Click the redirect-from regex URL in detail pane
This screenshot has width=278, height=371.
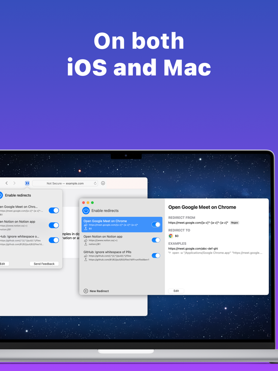tap(198, 223)
